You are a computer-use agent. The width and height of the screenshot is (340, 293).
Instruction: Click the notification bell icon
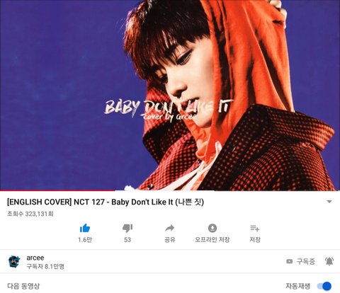coord(329,261)
